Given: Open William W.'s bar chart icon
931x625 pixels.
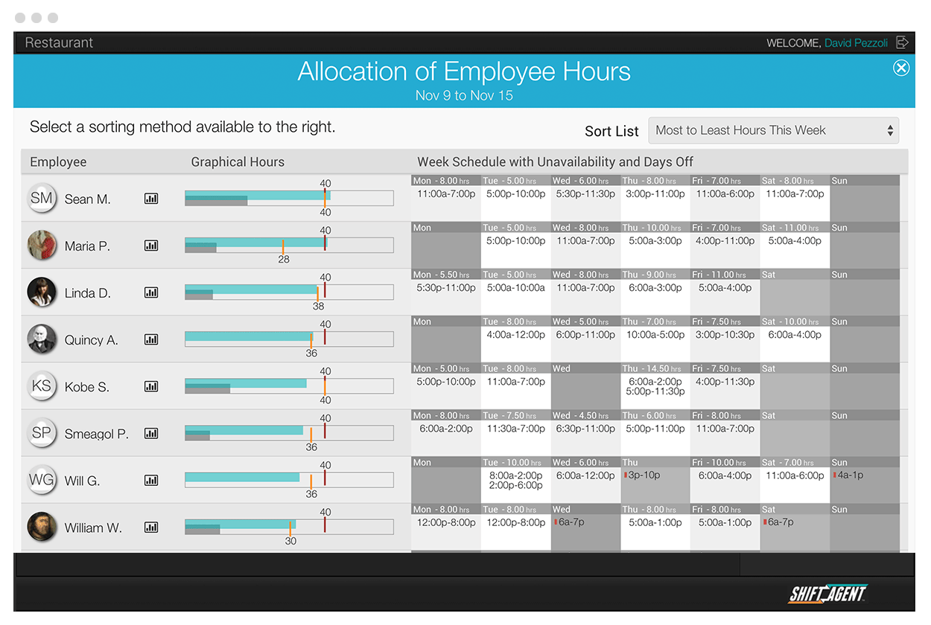Looking at the screenshot, I should click(x=151, y=527).
